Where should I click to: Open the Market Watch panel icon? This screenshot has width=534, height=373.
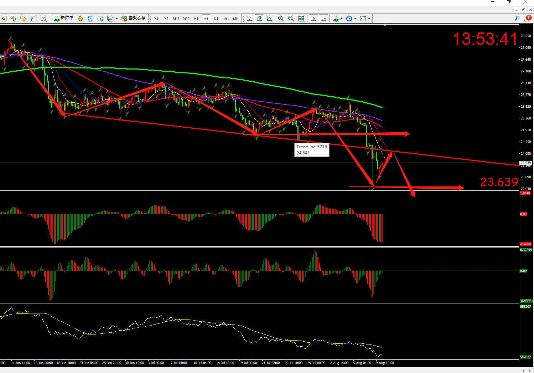(4, 19)
